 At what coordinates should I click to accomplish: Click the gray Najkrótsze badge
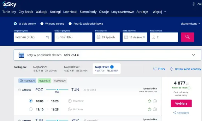tap(60, 81)
